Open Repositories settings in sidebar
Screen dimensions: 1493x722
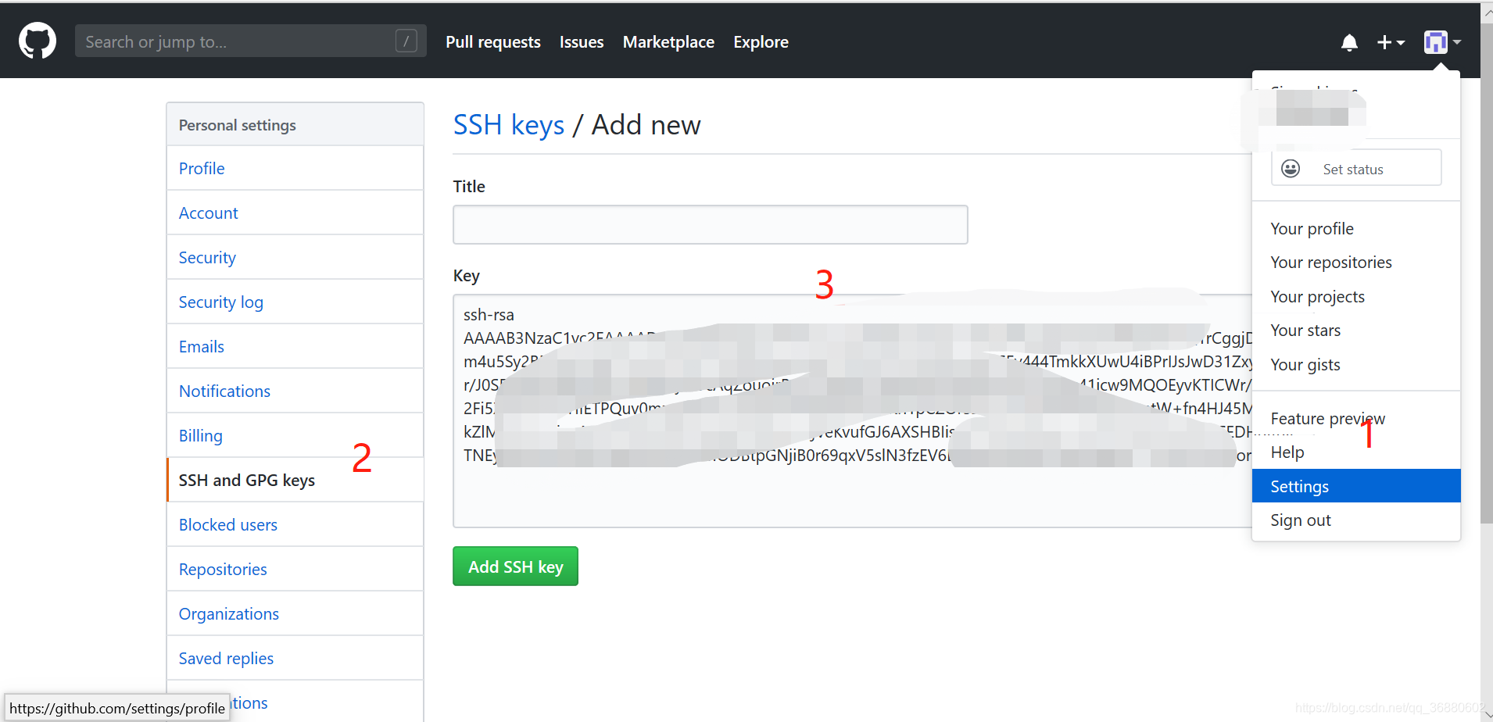(x=295, y=569)
